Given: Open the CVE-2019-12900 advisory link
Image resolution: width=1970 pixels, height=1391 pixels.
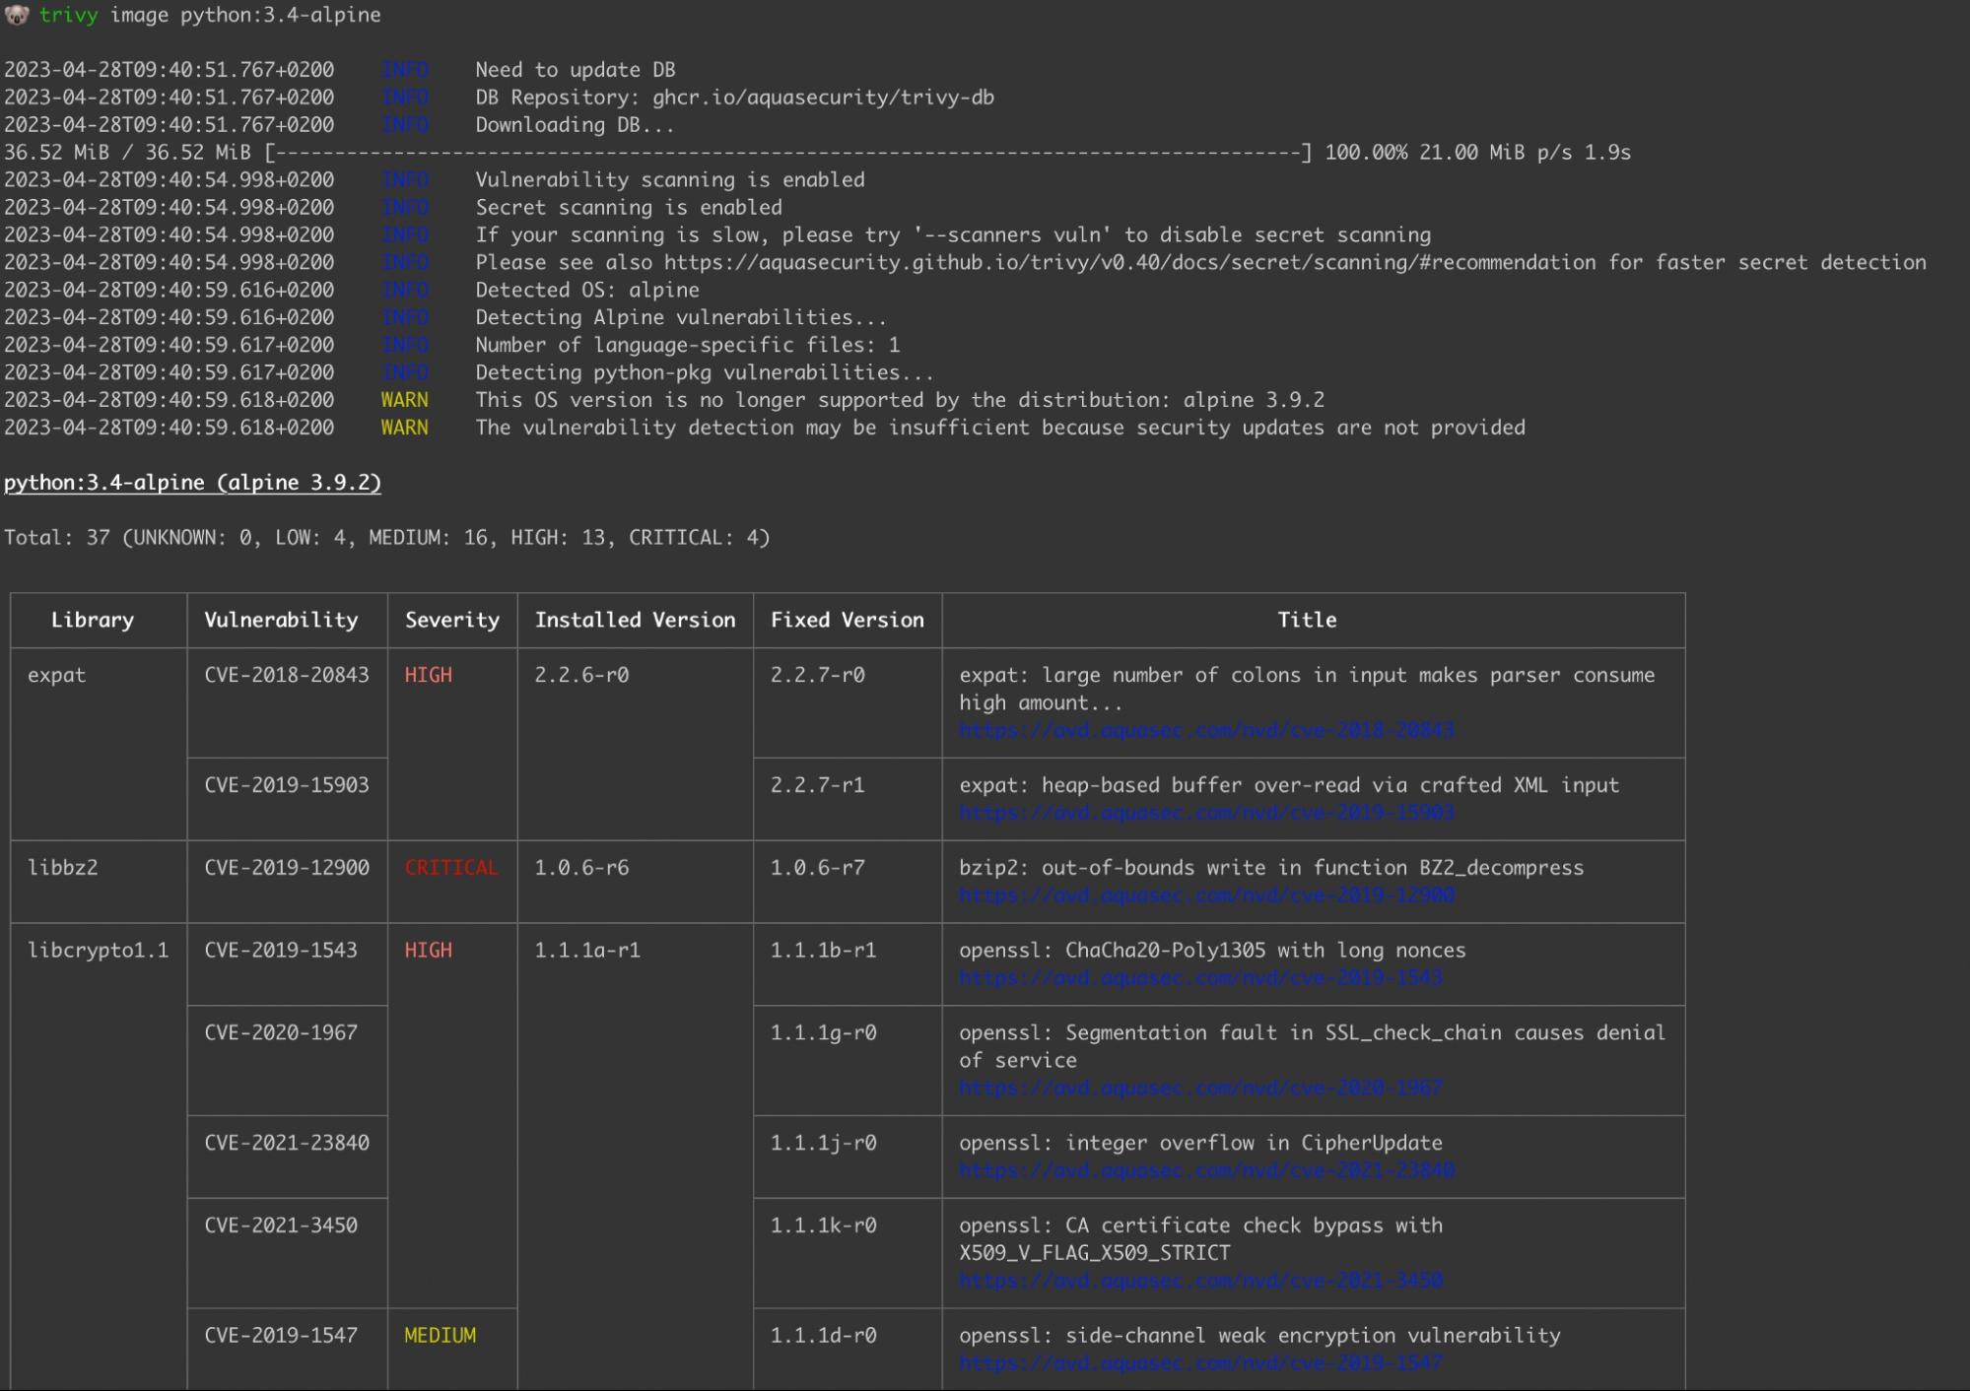Looking at the screenshot, I should coord(1206,895).
